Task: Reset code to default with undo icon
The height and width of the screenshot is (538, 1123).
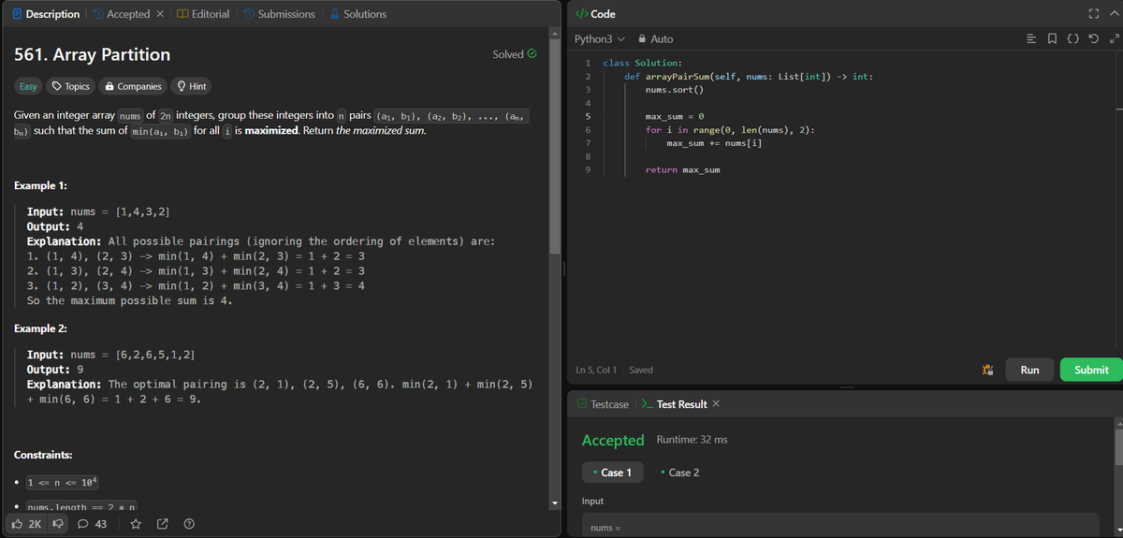Action: 1094,39
